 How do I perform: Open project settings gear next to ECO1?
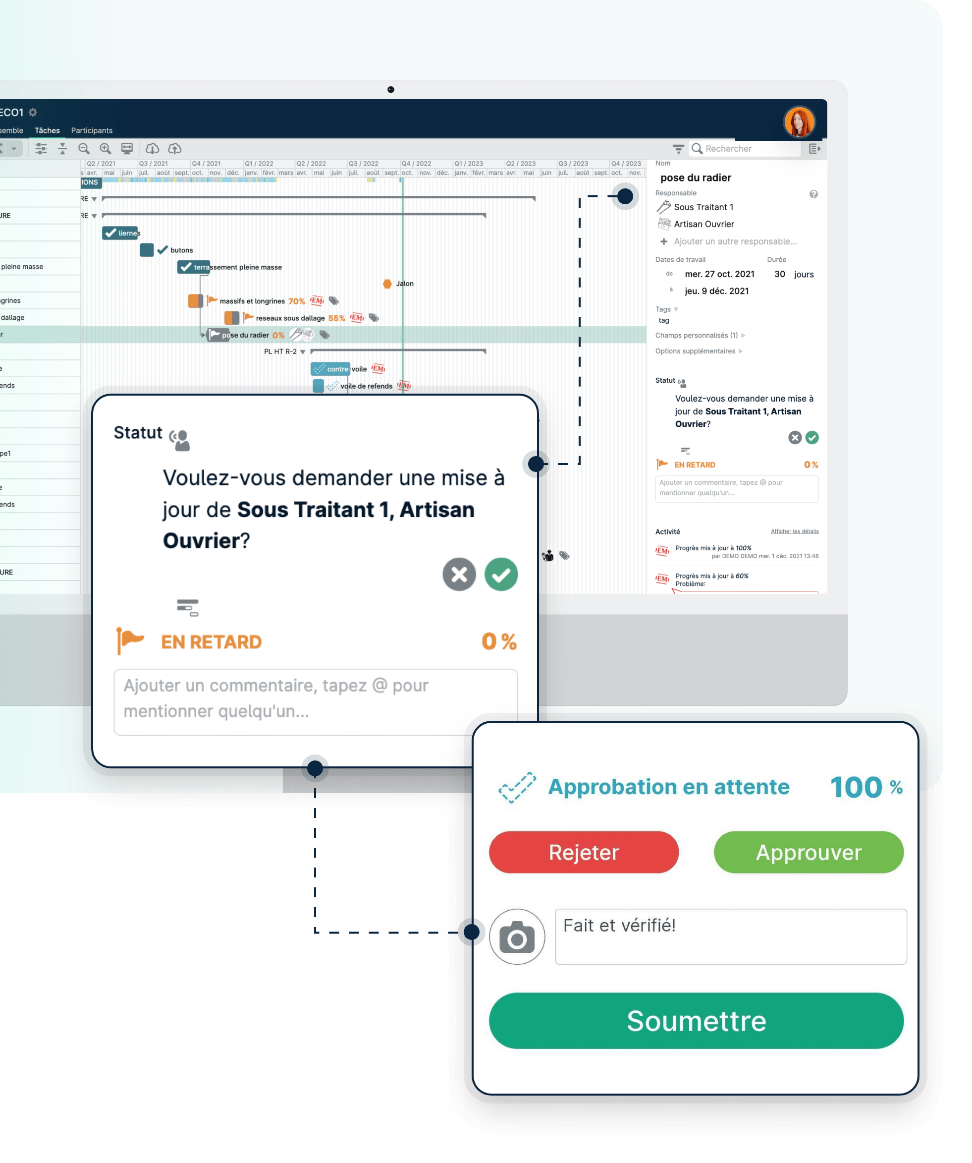click(33, 113)
